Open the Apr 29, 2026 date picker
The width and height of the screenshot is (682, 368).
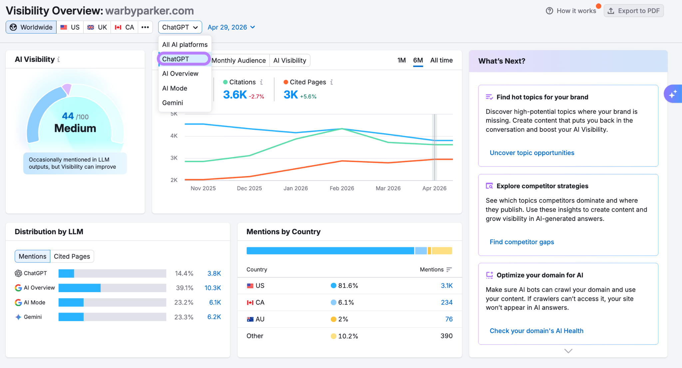[231, 27]
